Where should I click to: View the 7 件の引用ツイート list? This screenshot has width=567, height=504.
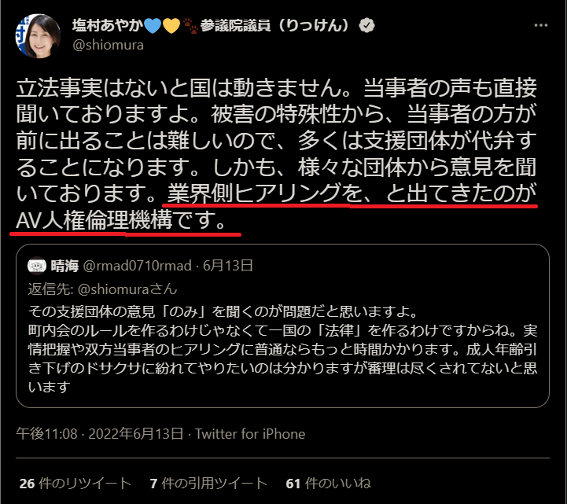pyautogui.click(x=208, y=484)
